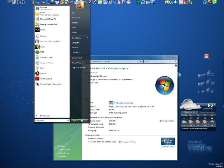Launch VLC traffic cone icon in dock
The width and height of the screenshot is (224, 168).
(x=119, y=2)
